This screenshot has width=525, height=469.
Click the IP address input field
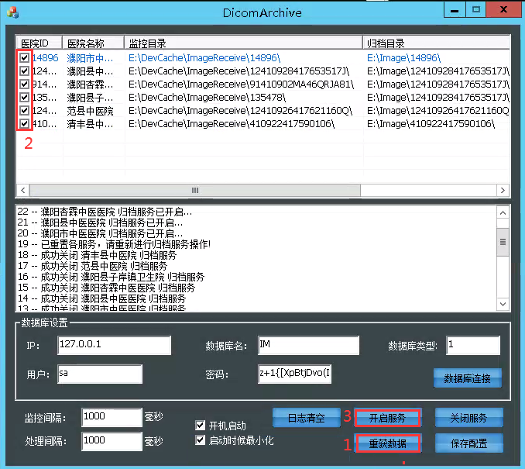click(x=113, y=345)
